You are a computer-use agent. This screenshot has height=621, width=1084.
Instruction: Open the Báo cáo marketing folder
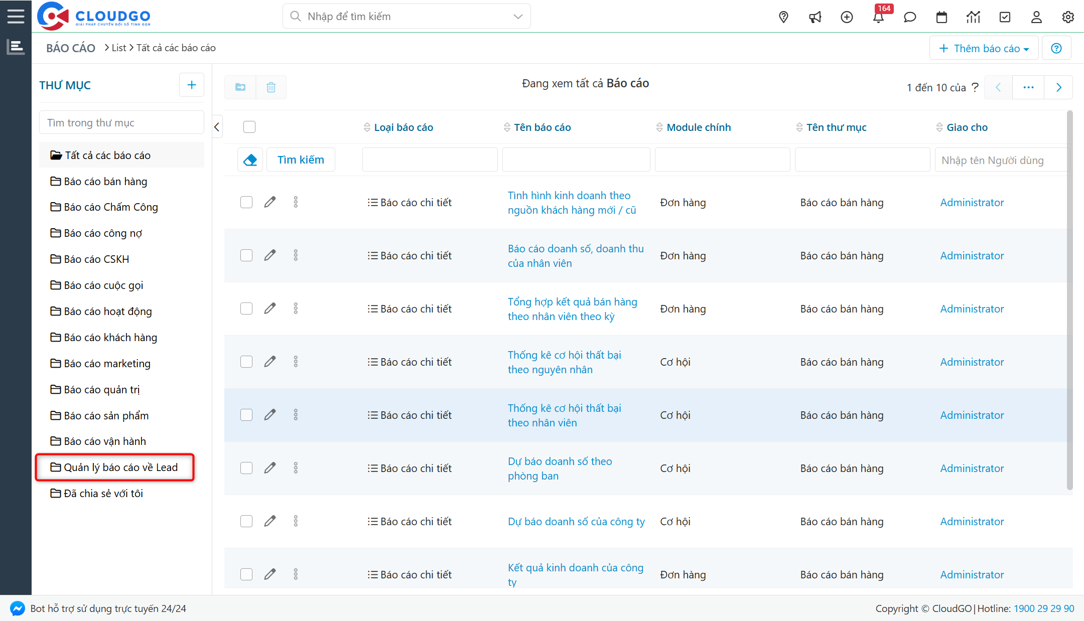point(107,363)
